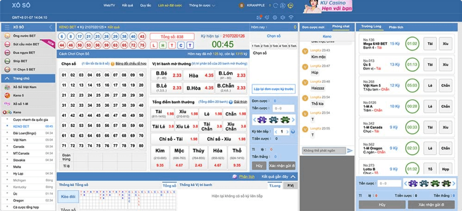Click Hủy button in bottom right panel
Image resolution: width=462 pixels, height=211 pixels.
[382, 204]
